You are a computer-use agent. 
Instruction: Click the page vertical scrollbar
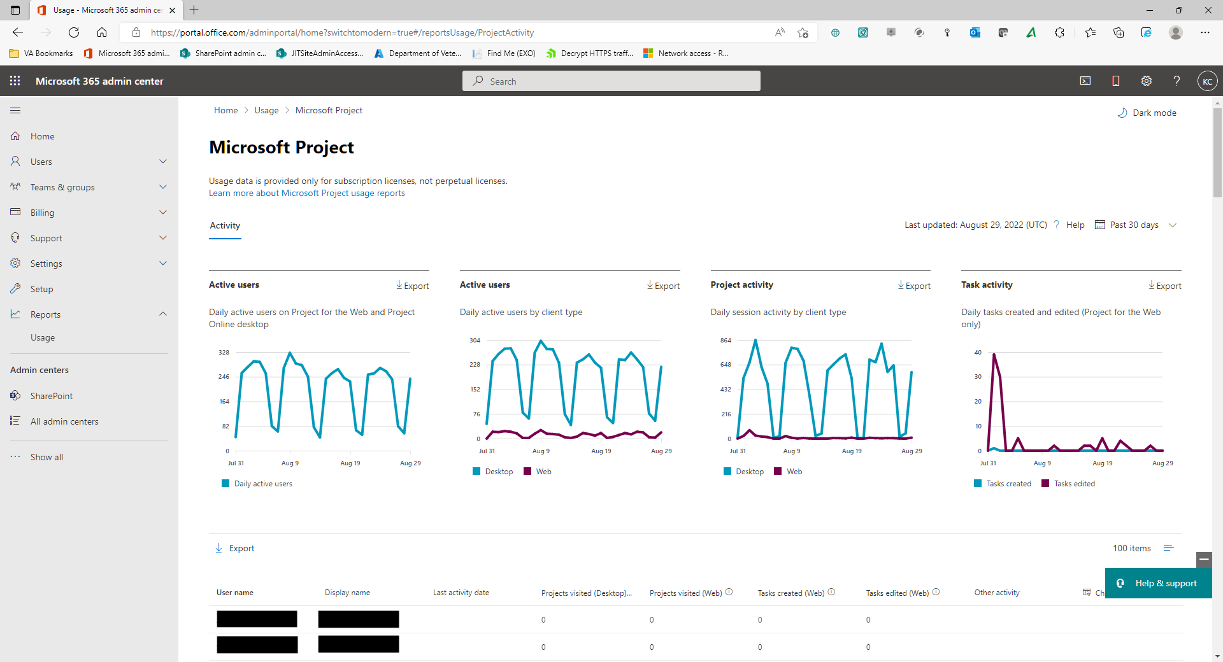coord(1217,153)
